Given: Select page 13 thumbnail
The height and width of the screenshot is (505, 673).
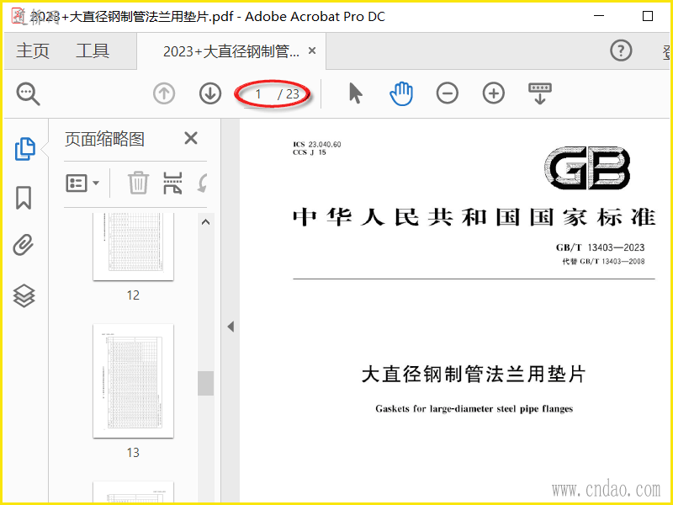Looking at the screenshot, I should (x=133, y=381).
